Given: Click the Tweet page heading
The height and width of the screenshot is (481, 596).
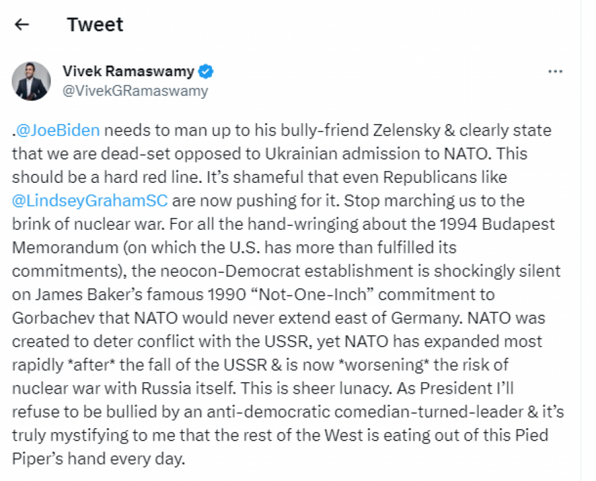Looking at the screenshot, I should [x=95, y=25].
